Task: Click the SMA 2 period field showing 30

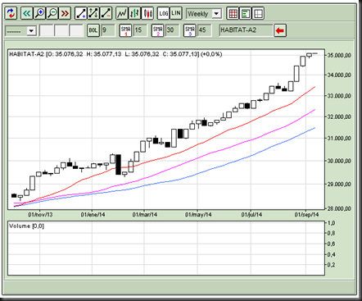Action: tap(172, 30)
